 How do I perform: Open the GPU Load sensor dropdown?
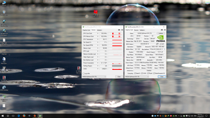click(98, 51)
